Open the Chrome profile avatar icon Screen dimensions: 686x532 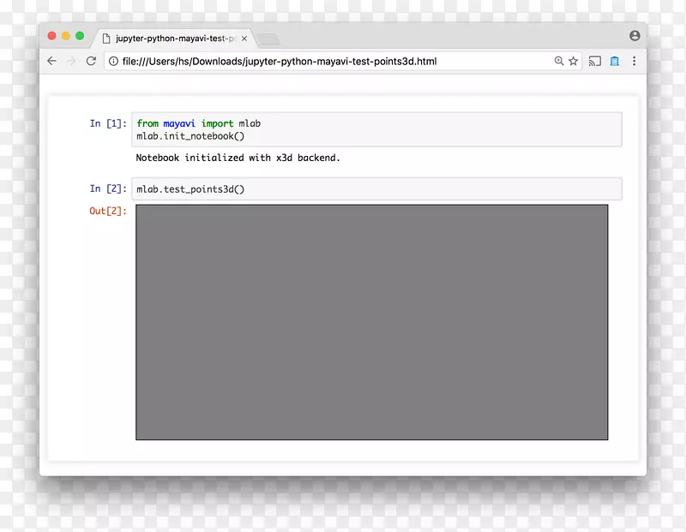[634, 36]
